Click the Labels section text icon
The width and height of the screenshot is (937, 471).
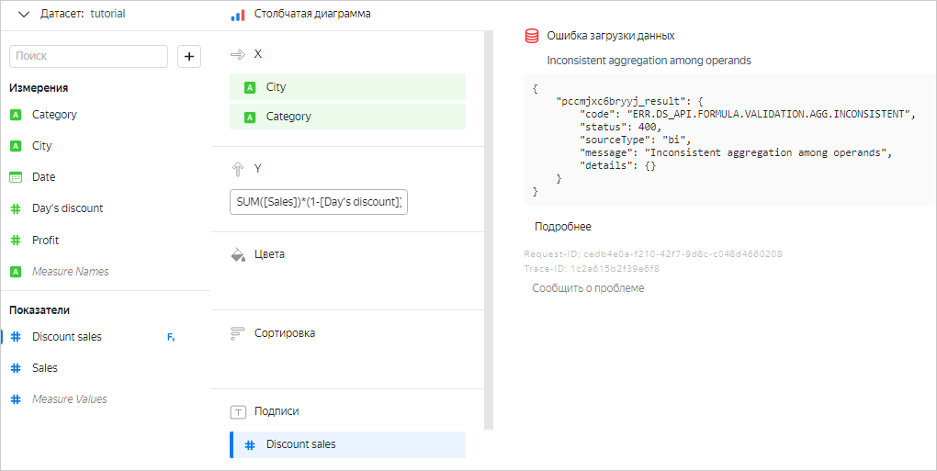[237, 412]
